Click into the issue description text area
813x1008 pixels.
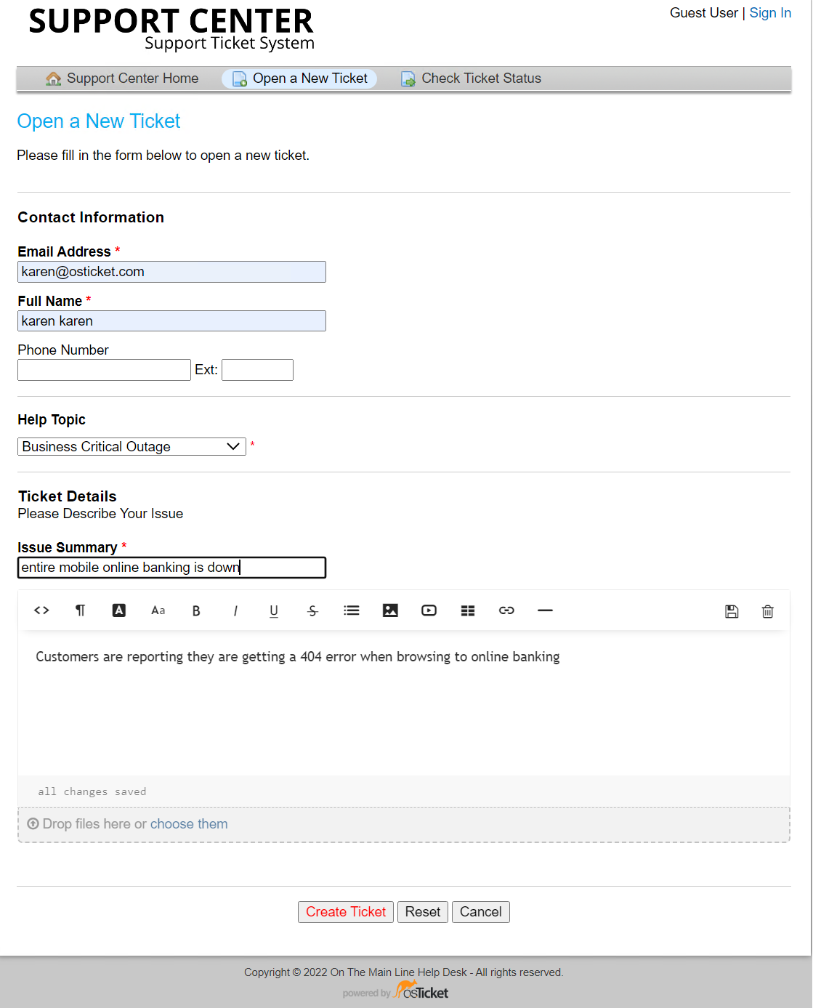[x=404, y=701]
